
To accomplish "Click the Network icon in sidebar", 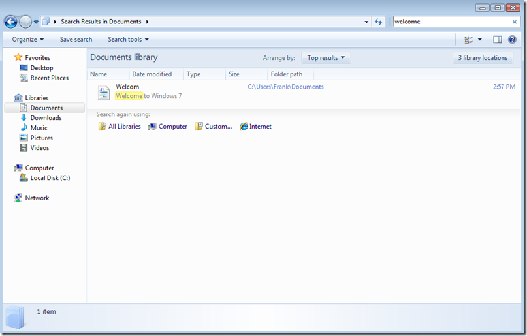I will pyautogui.click(x=18, y=198).
